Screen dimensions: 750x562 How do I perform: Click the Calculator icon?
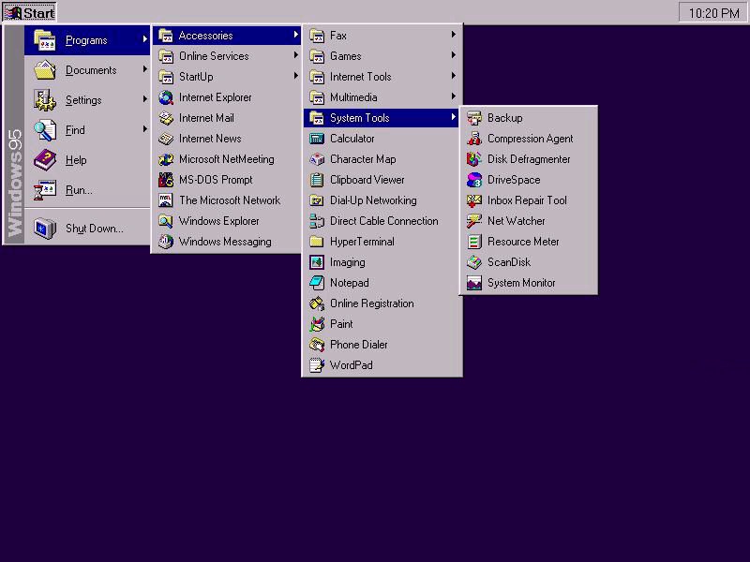pyautogui.click(x=317, y=139)
